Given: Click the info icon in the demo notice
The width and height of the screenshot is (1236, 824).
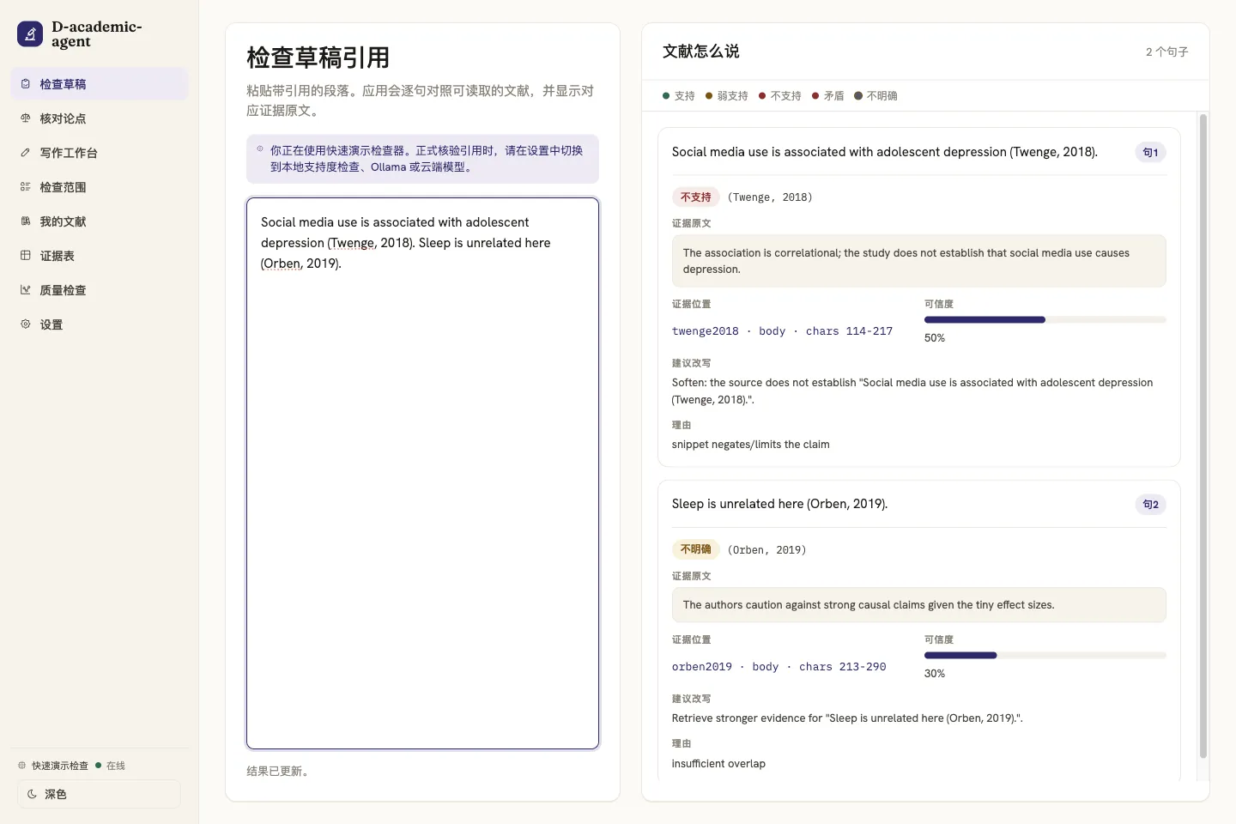Looking at the screenshot, I should click(260, 149).
